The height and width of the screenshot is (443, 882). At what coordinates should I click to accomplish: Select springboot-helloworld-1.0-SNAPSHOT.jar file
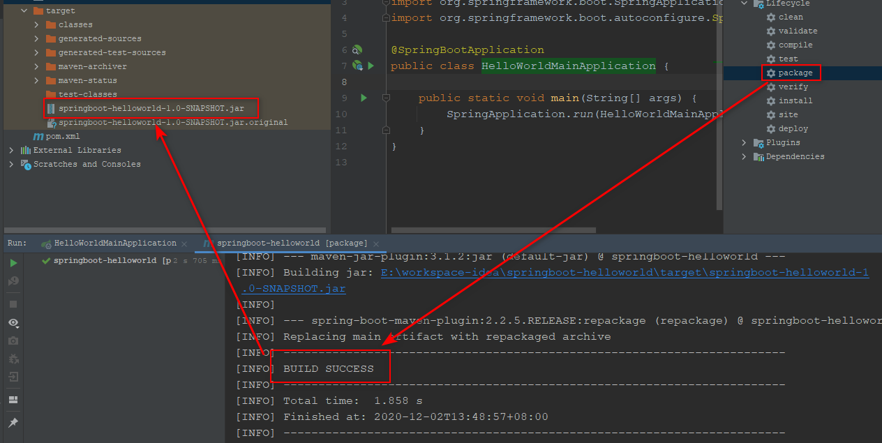(x=145, y=108)
